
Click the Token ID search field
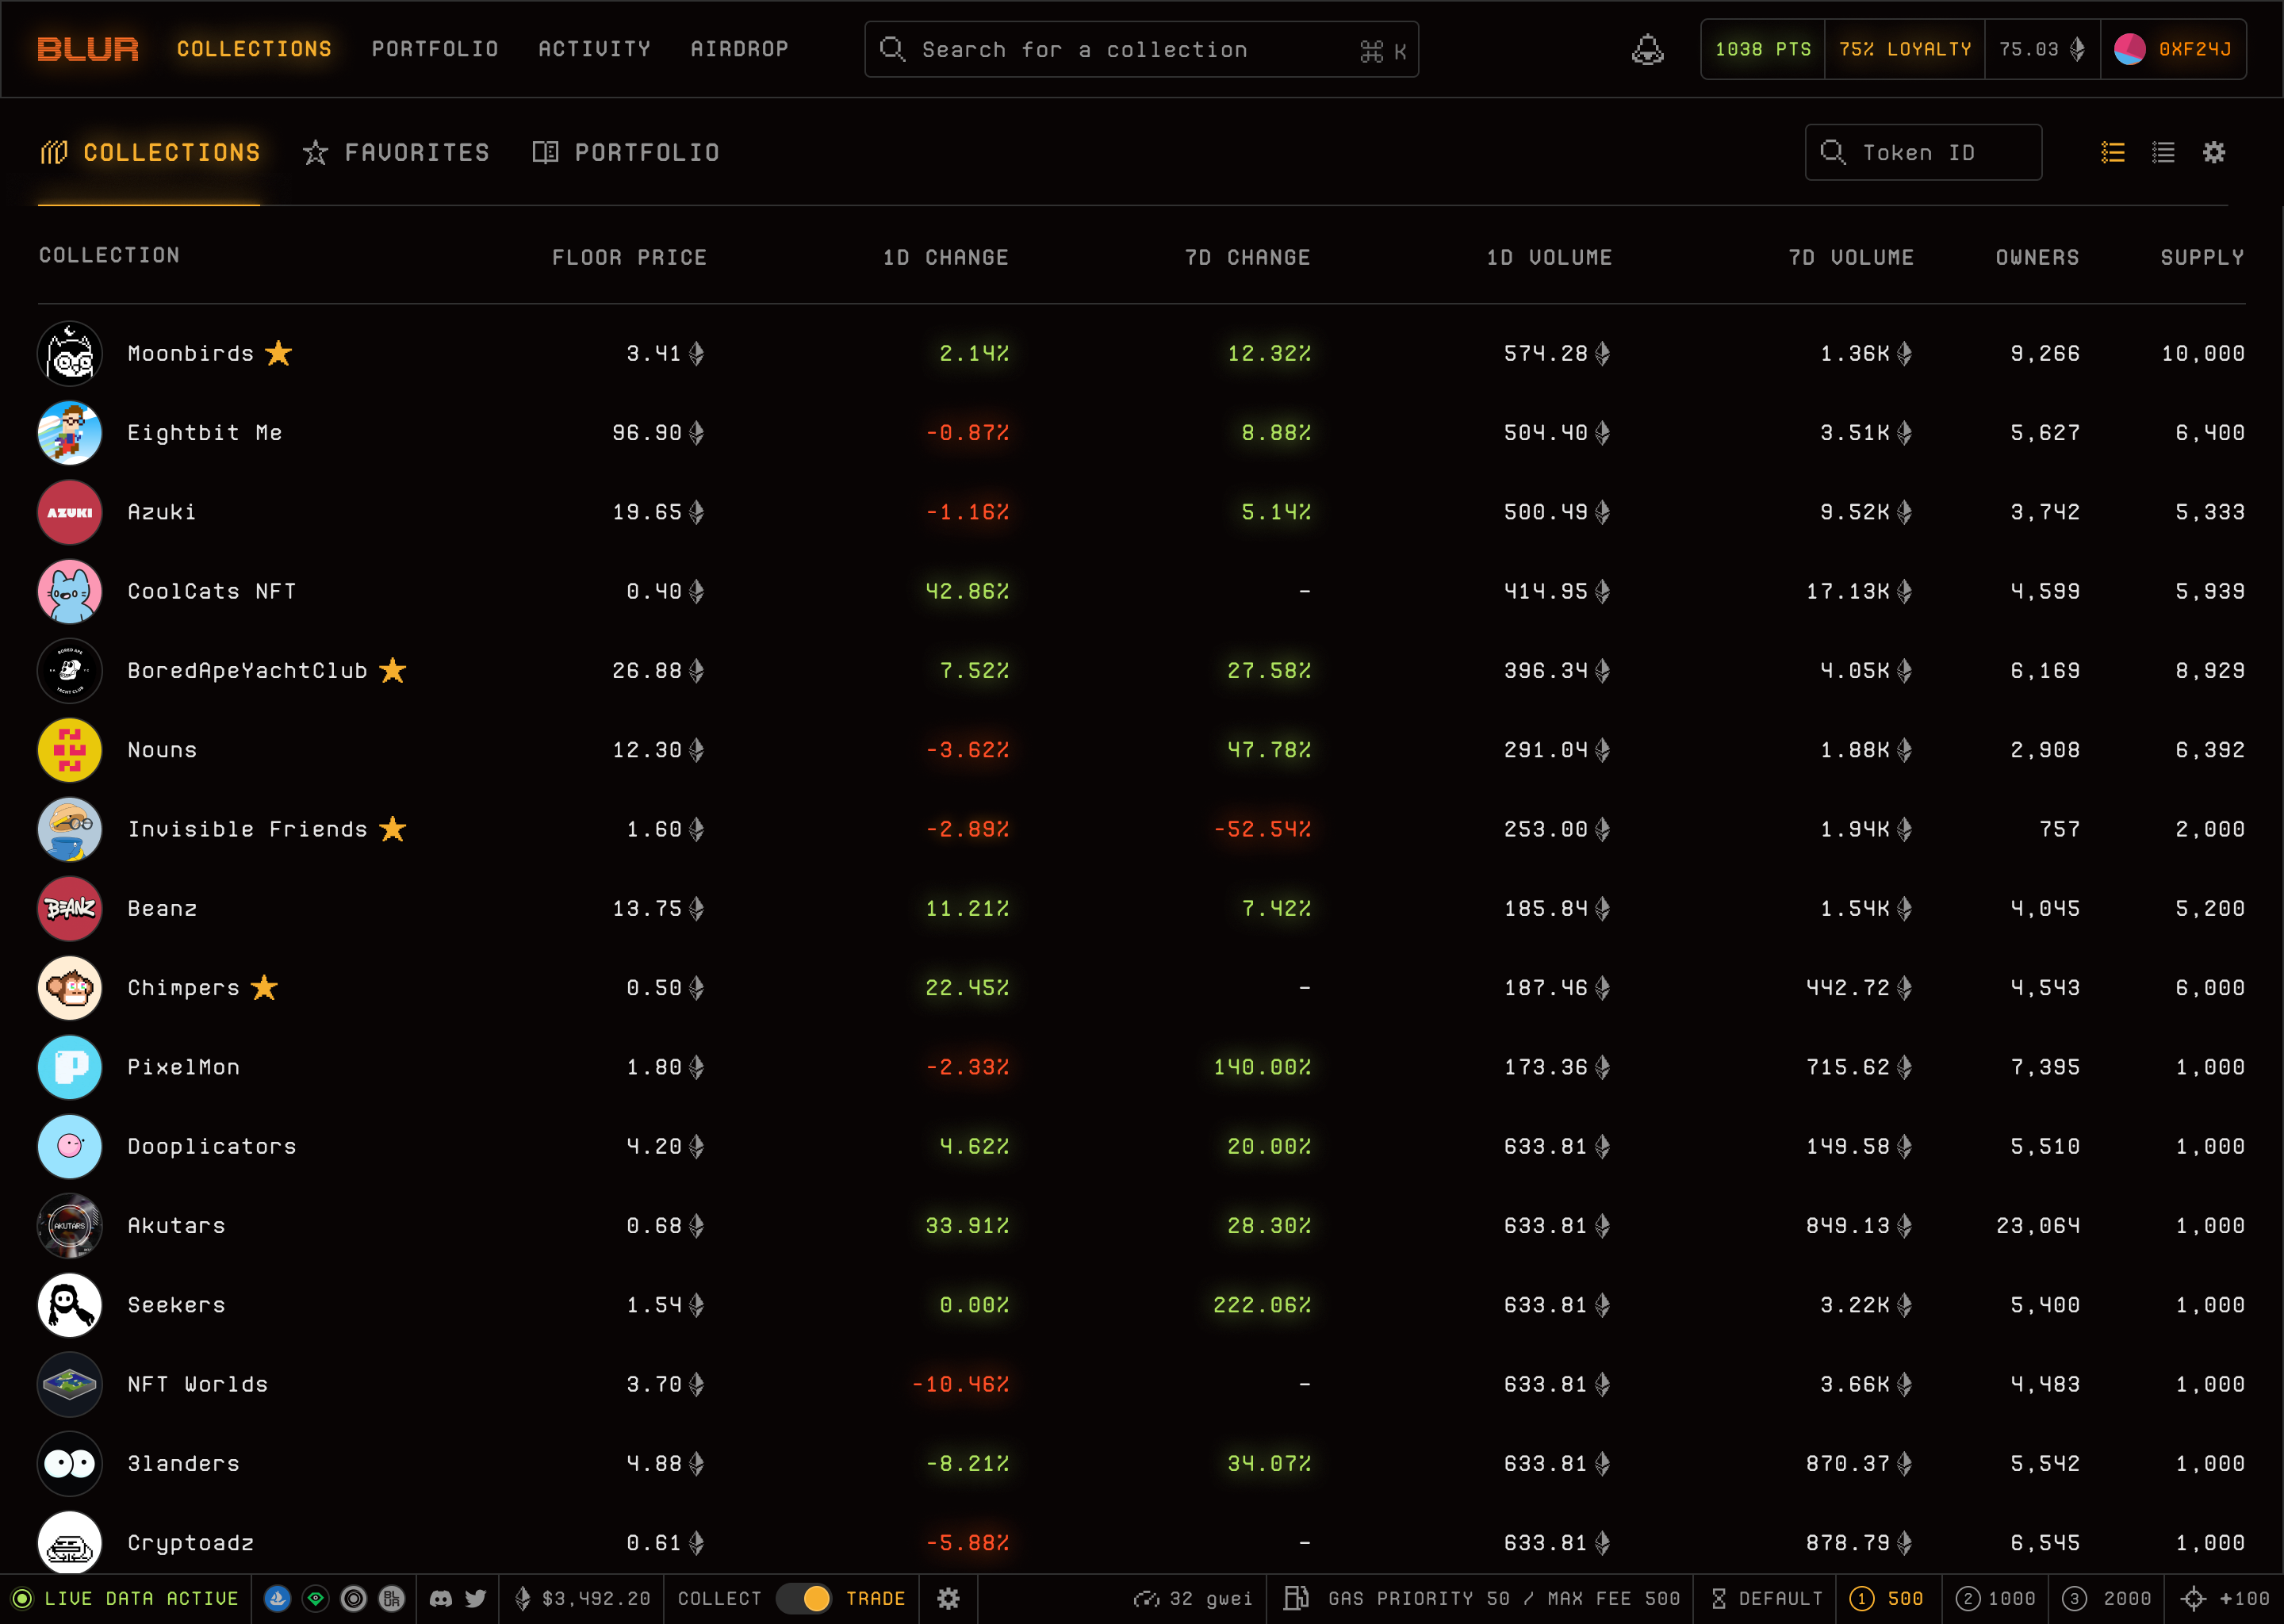coord(1923,152)
